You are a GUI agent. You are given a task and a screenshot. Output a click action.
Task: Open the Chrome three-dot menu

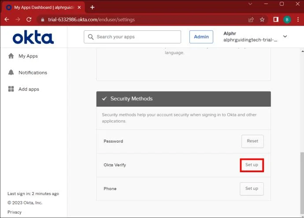point(298,19)
